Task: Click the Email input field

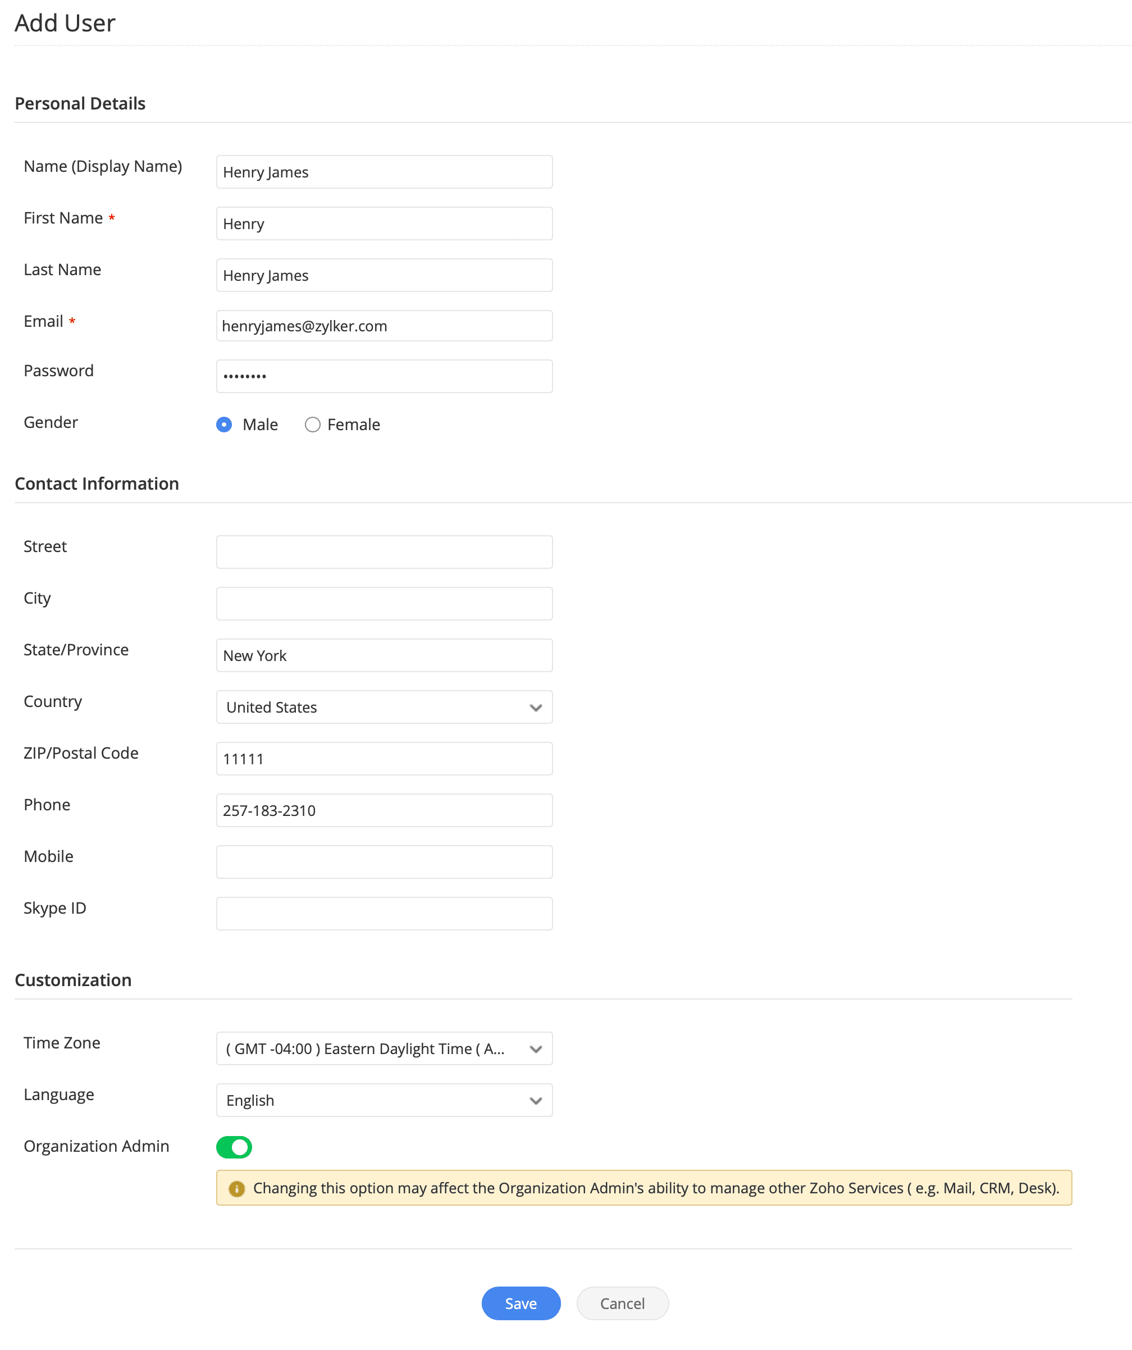Action: coord(384,326)
